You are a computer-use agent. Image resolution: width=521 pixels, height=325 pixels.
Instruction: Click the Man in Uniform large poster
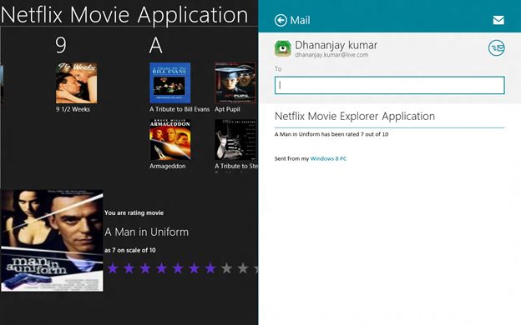(x=52, y=241)
